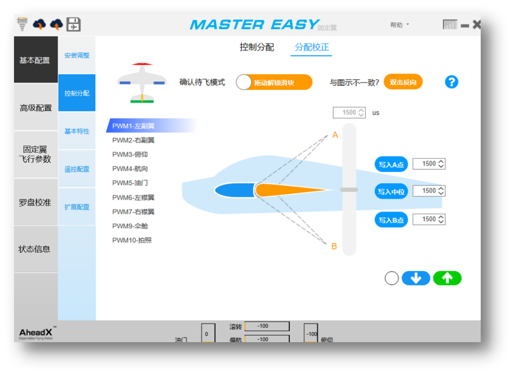Switch to the 分配校正 tab
Viewport: 514px width, 376px height.
click(x=311, y=47)
